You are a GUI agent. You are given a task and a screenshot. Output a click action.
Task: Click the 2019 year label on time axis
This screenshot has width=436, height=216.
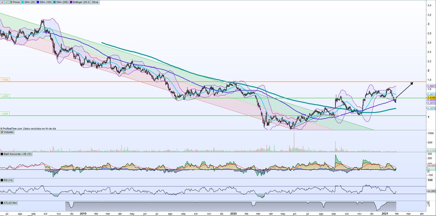(x=83, y=213)
